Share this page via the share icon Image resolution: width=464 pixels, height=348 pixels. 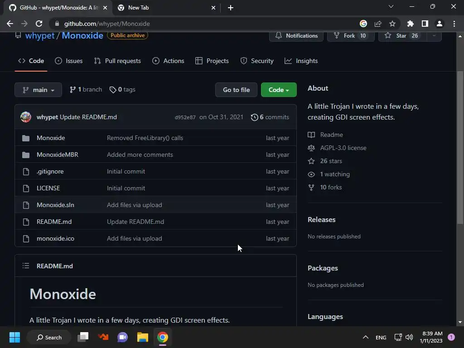pos(378,24)
